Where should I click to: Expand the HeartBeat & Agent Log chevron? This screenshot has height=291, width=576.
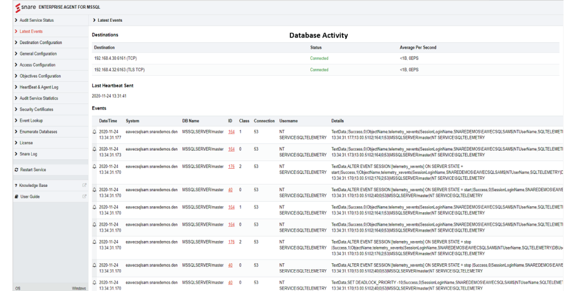point(16,87)
